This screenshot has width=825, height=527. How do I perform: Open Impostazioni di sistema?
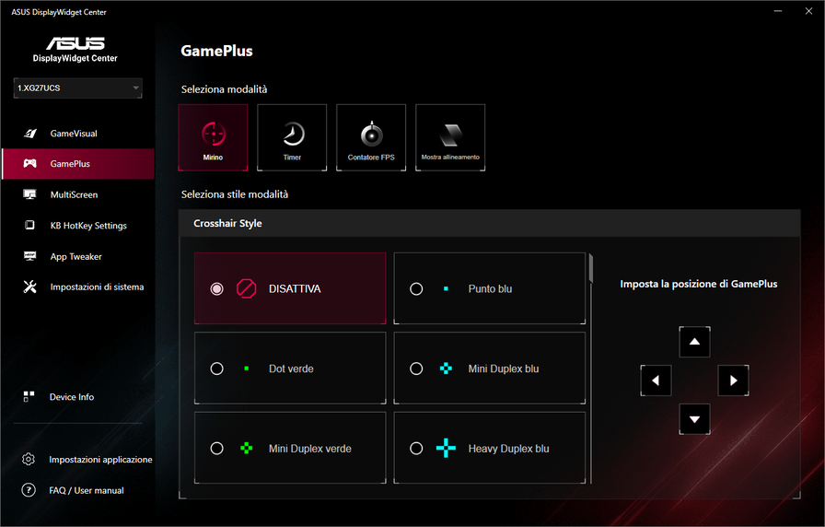click(78, 287)
